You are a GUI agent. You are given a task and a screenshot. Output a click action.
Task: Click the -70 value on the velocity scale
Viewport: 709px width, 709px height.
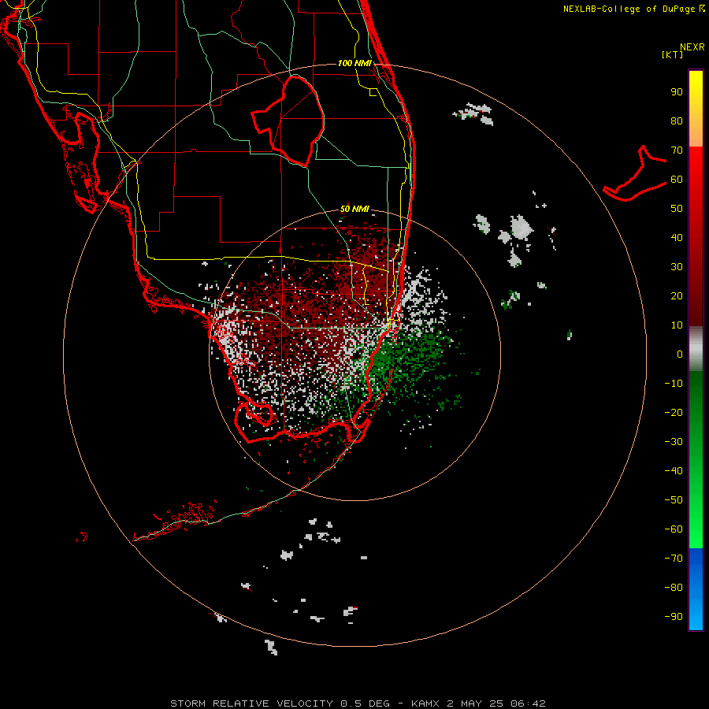click(x=674, y=559)
